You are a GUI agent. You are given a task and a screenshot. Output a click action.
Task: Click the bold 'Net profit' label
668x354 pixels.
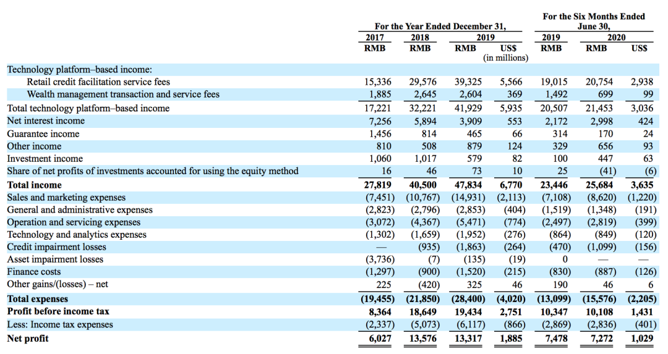click(x=28, y=339)
